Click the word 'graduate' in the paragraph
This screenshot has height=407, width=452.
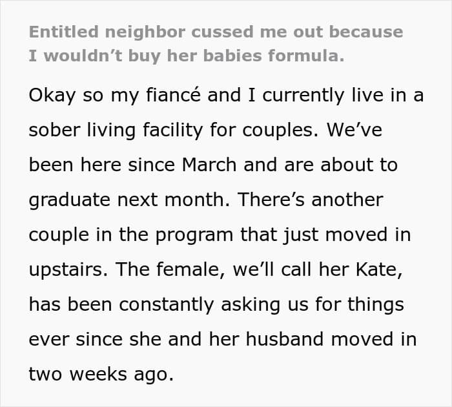(70, 200)
